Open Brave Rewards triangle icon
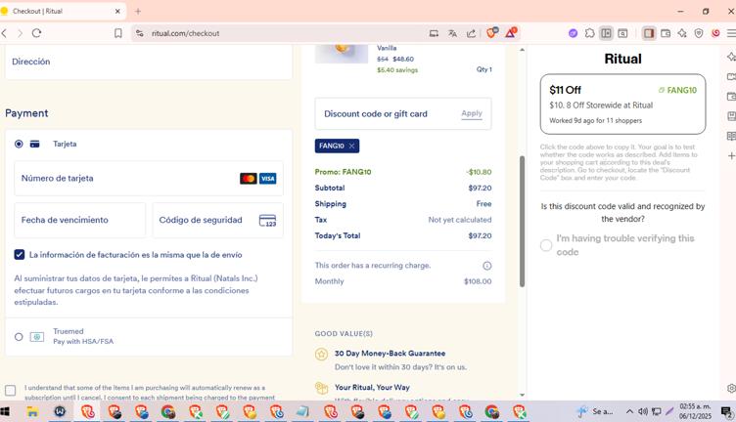Image resolution: width=736 pixels, height=422 pixels. click(x=511, y=33)
